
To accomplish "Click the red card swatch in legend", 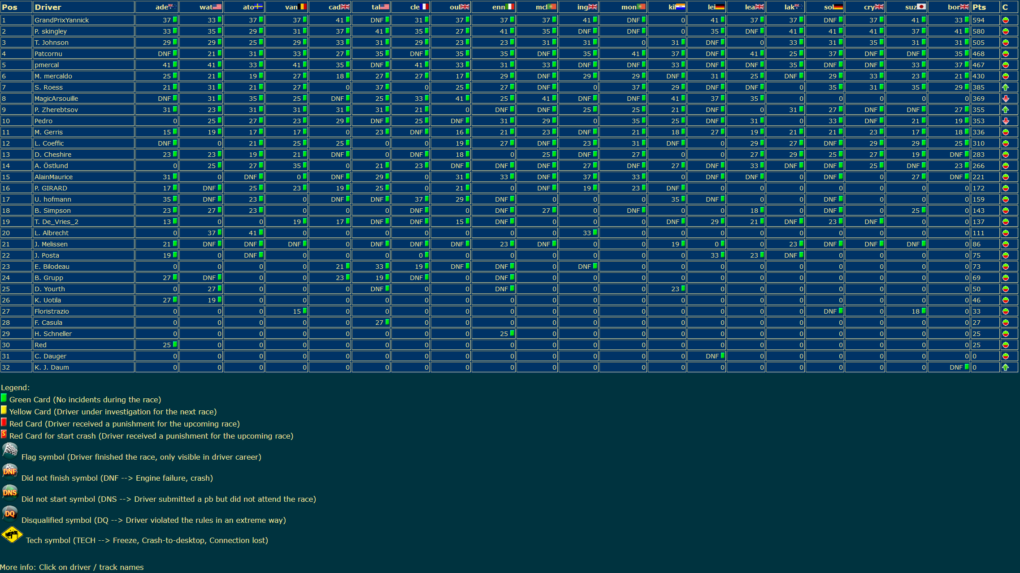I will (4, 422).
